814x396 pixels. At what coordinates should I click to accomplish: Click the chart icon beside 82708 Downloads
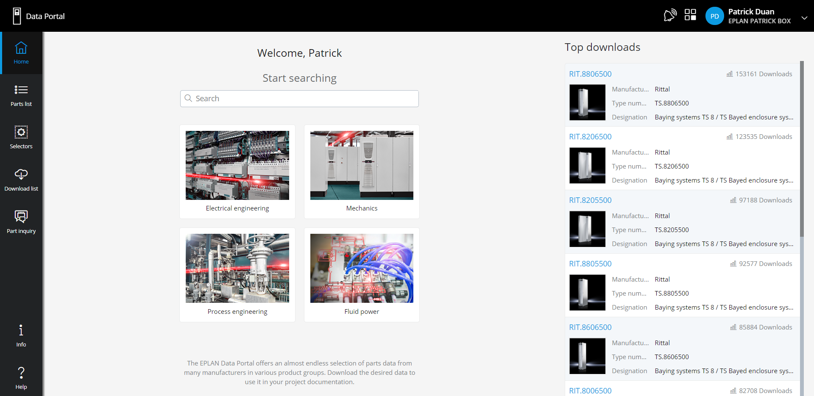point(733,390)
